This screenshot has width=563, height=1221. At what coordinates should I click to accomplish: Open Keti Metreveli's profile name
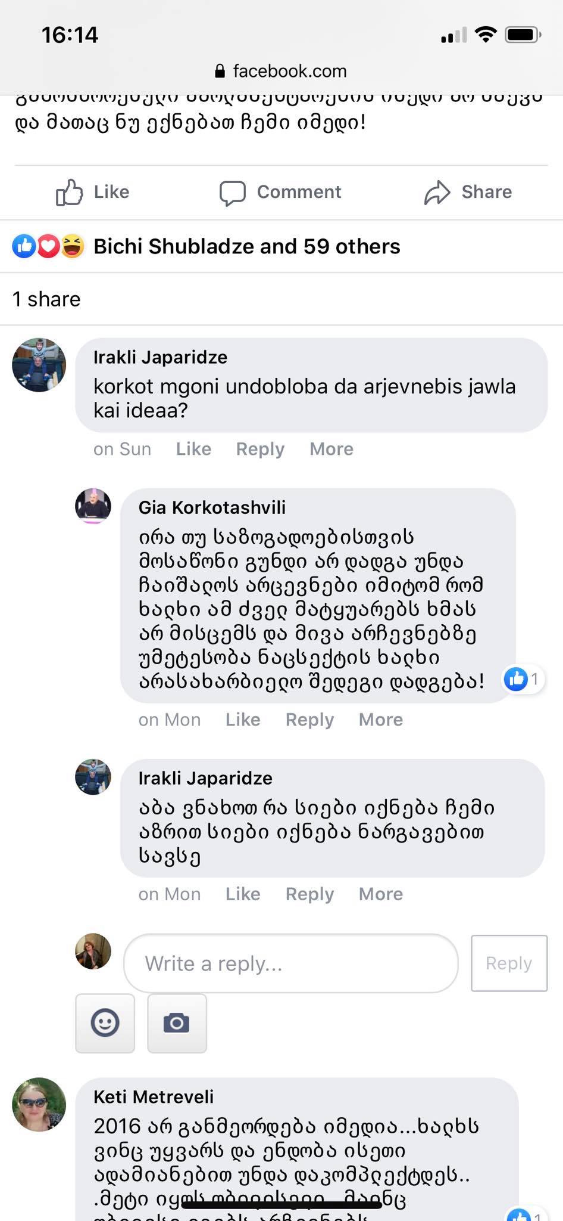click(x=154, y=1096)
